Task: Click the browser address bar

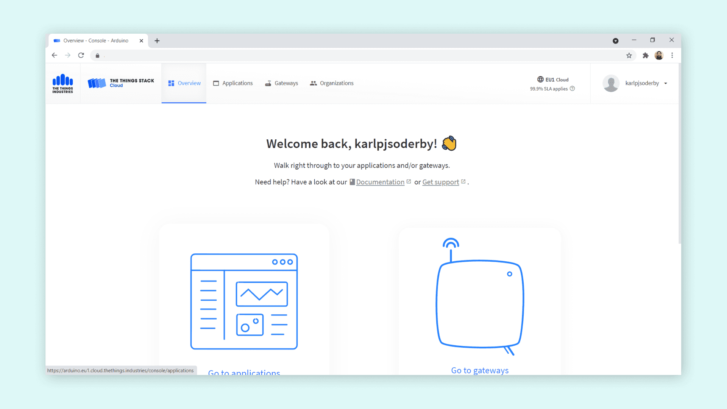Action: 360,56
